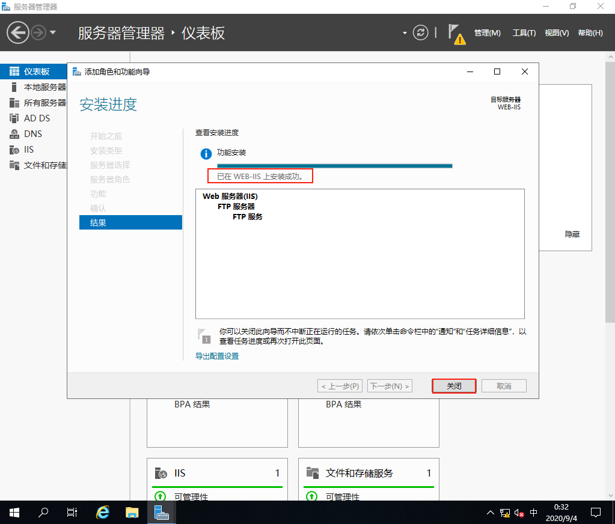Click the 文件和存储服务 tile icon

(313, 473)
